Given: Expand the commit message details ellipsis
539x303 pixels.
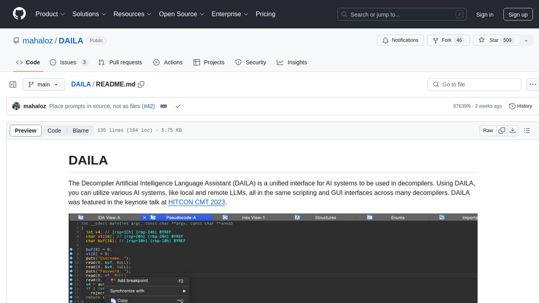Looking at the screenshot, I should [164, 106].
